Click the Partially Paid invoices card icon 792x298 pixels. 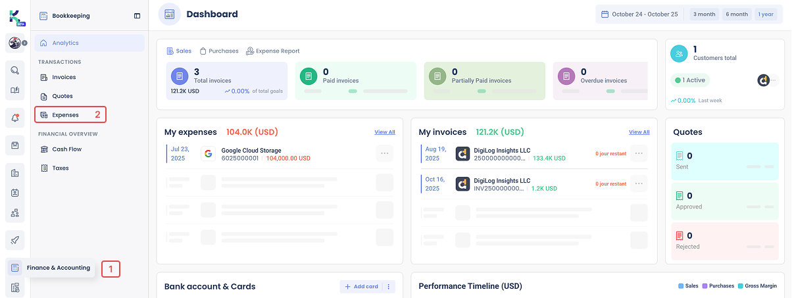[438, 76]
